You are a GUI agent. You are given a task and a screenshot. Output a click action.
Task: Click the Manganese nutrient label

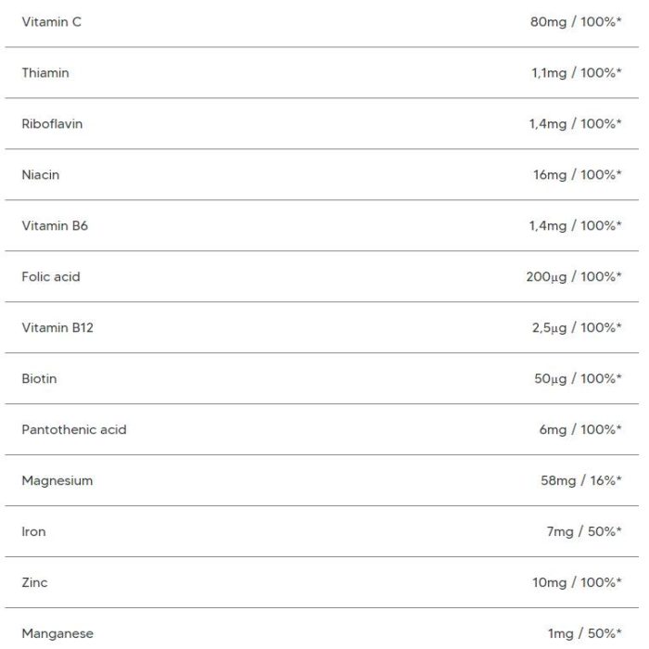pos(57,633)
